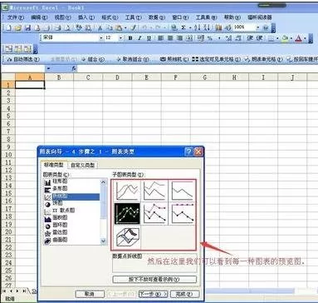
Task: Select 雷达图 in the chart type list
Action: coord(60,232)
